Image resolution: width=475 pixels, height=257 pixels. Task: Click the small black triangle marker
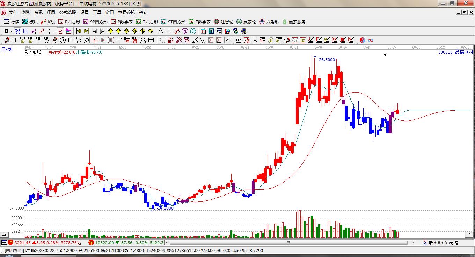click(385, 55)
